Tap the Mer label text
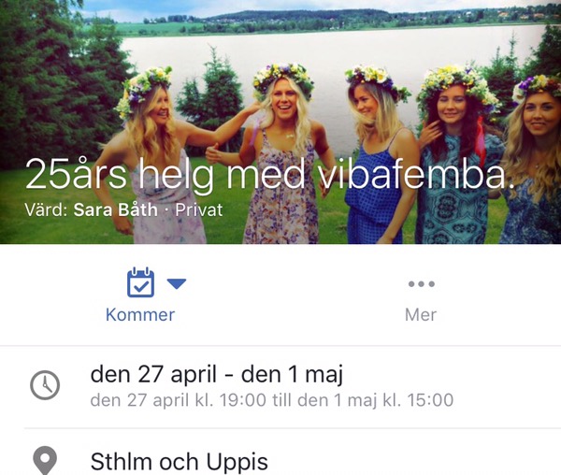The image size is (561, 475). pos(421,315)
